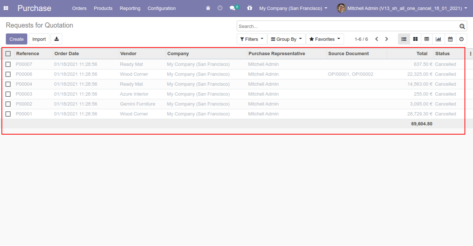Switch to activity clock view

tap(461, 39)
